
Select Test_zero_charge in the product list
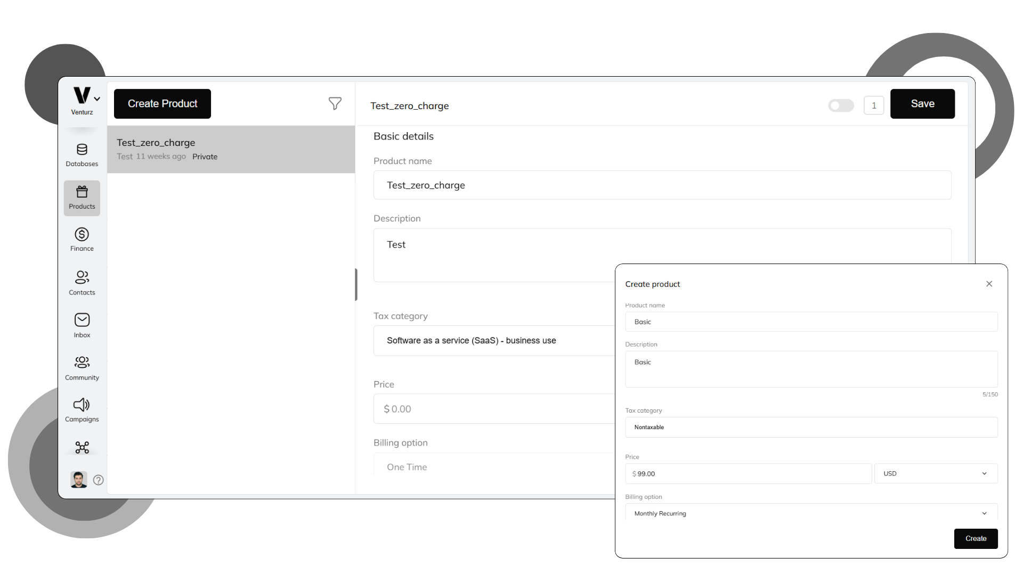pyautogui.click(x=231, y=149)
